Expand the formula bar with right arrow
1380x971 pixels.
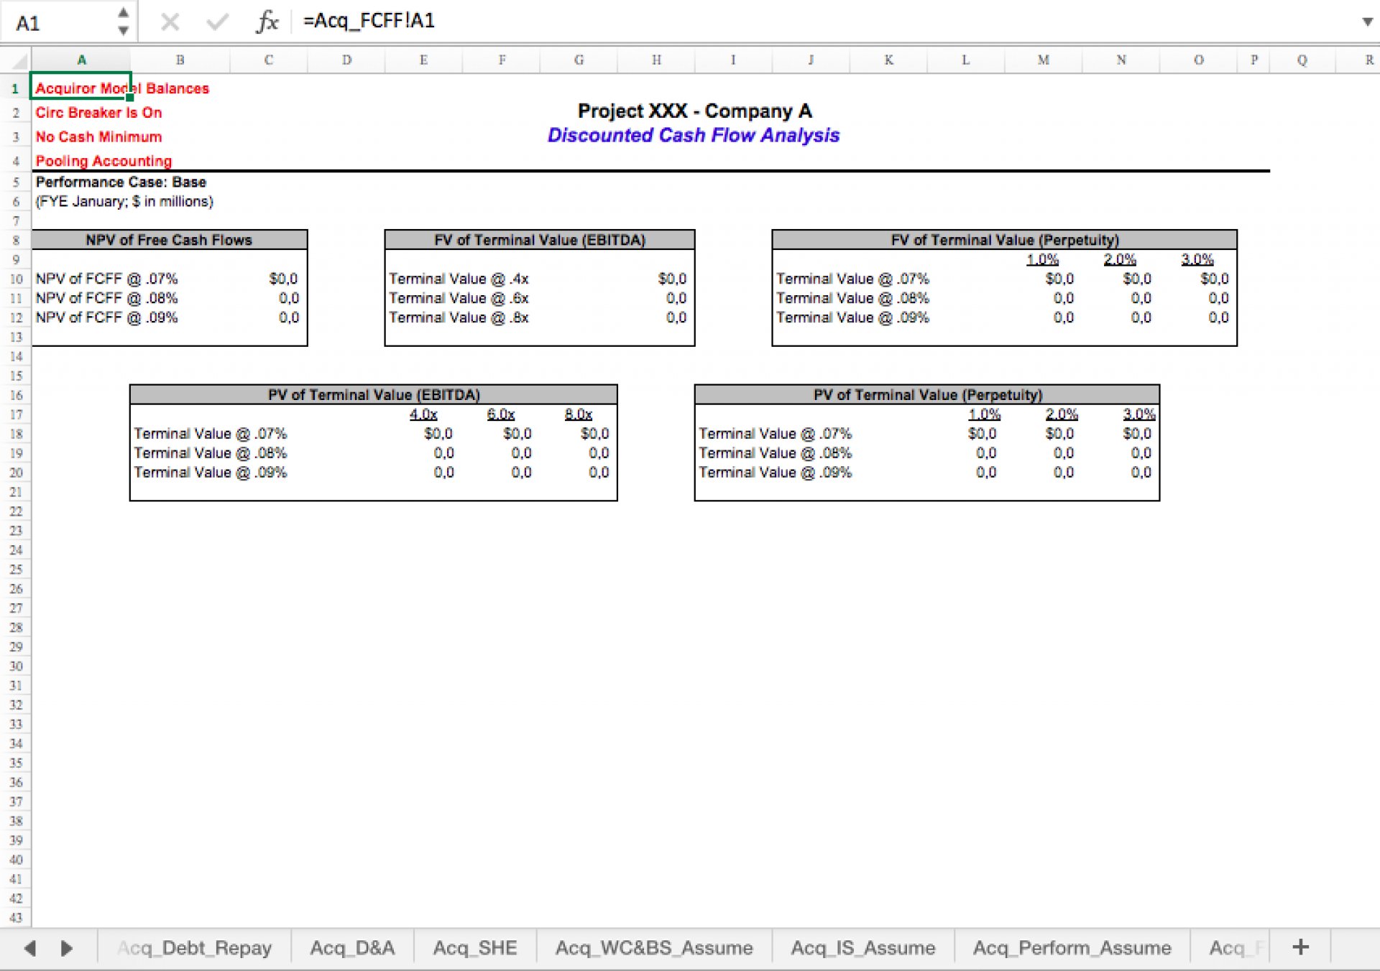(1367, 22)
